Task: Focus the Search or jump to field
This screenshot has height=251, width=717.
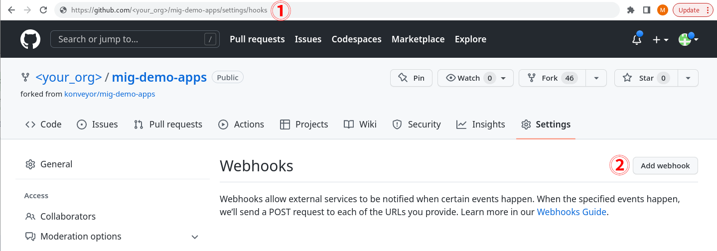Action: click(135, 39)
